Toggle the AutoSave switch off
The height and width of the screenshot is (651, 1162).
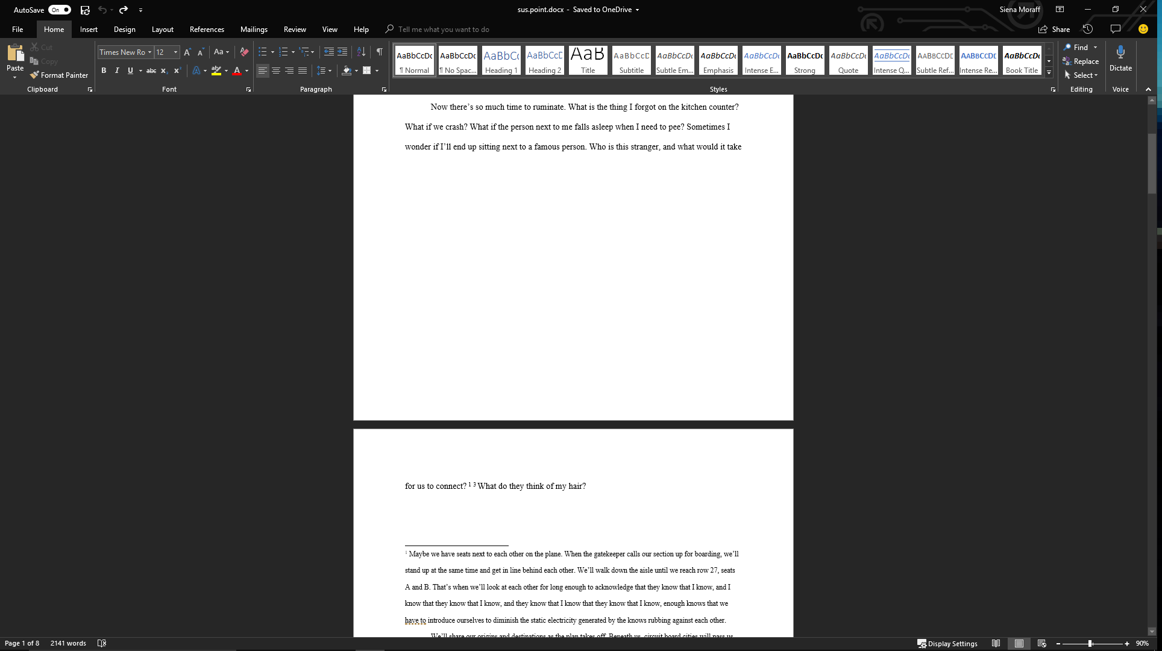tap(60, 10)
